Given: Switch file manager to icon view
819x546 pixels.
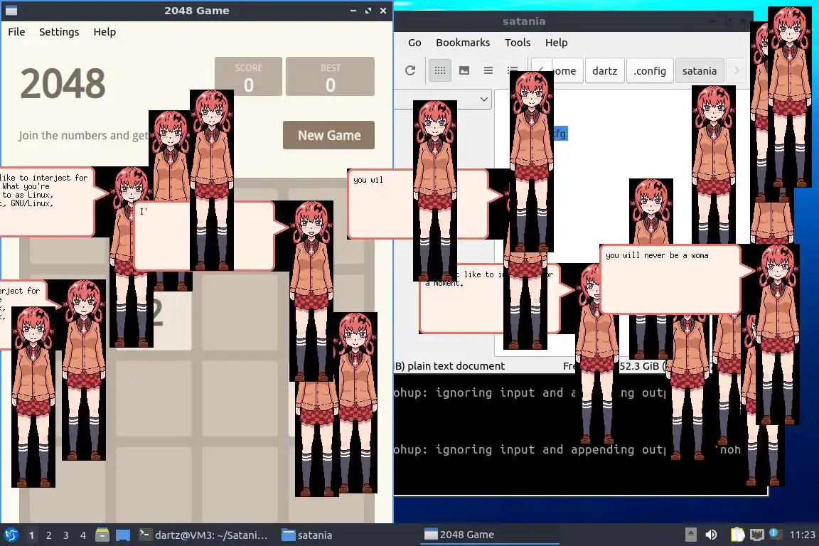Looking at the screenshot, I should coord(440,70).
